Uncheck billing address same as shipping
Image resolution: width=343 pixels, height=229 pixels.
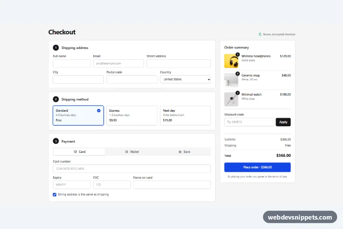coord(54,195)
